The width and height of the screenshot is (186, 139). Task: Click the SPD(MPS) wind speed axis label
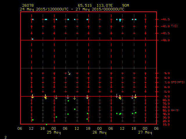click(x=177, y=82)
